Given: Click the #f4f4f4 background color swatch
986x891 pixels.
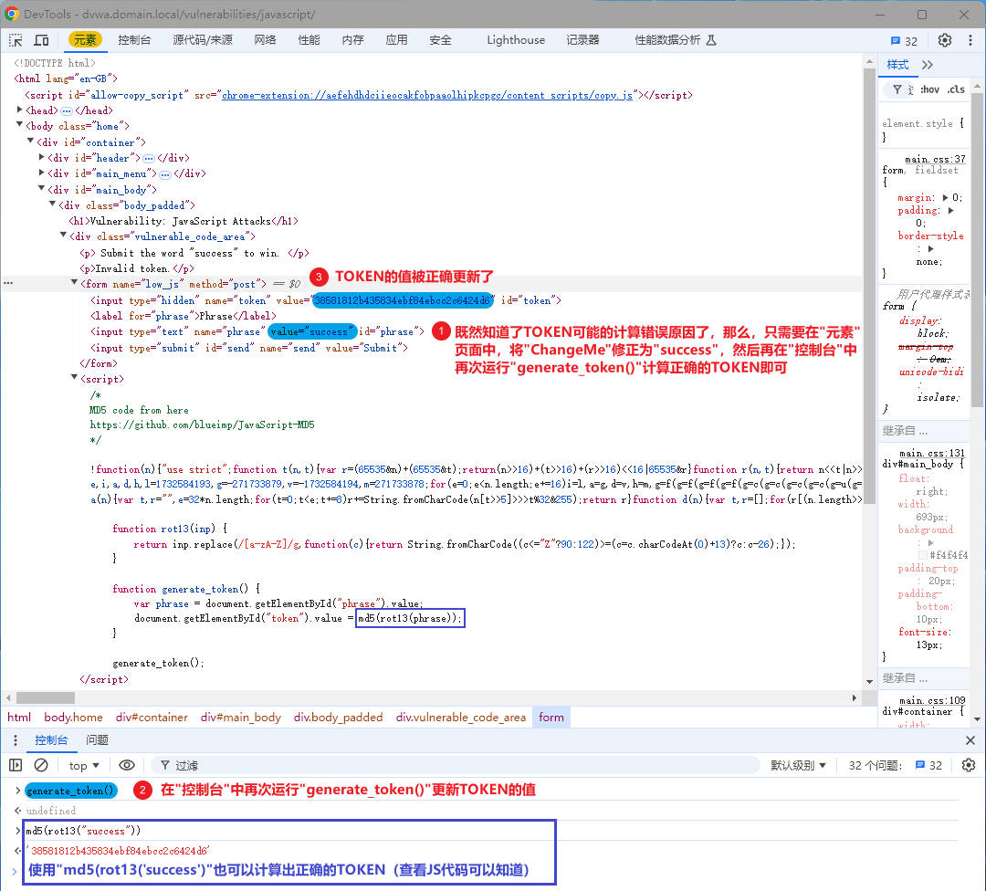Looking at the screenshot, I should [923, 555].
